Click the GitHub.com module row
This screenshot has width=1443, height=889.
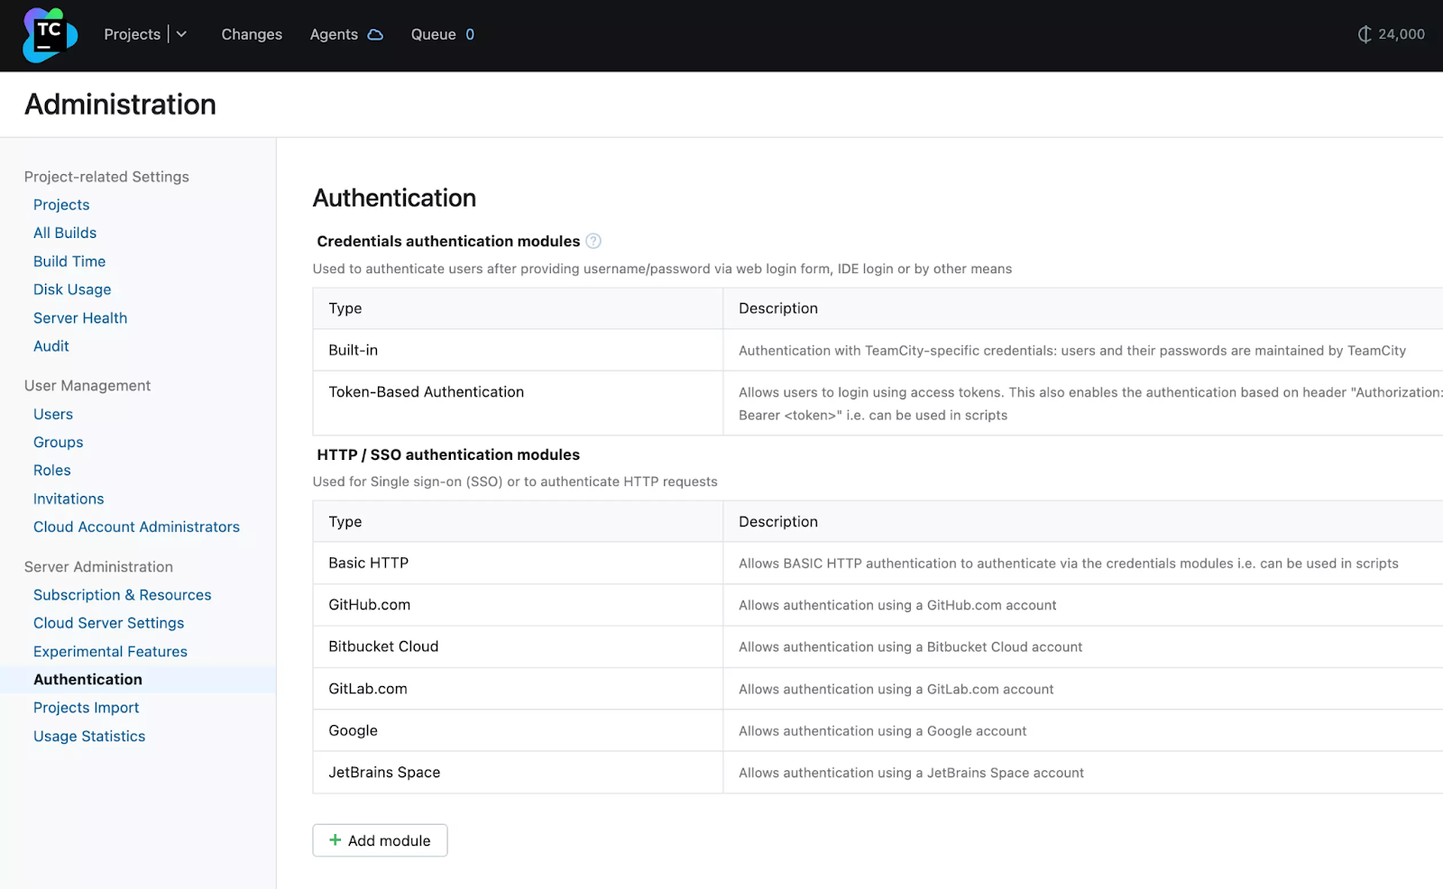click(878, 605)
